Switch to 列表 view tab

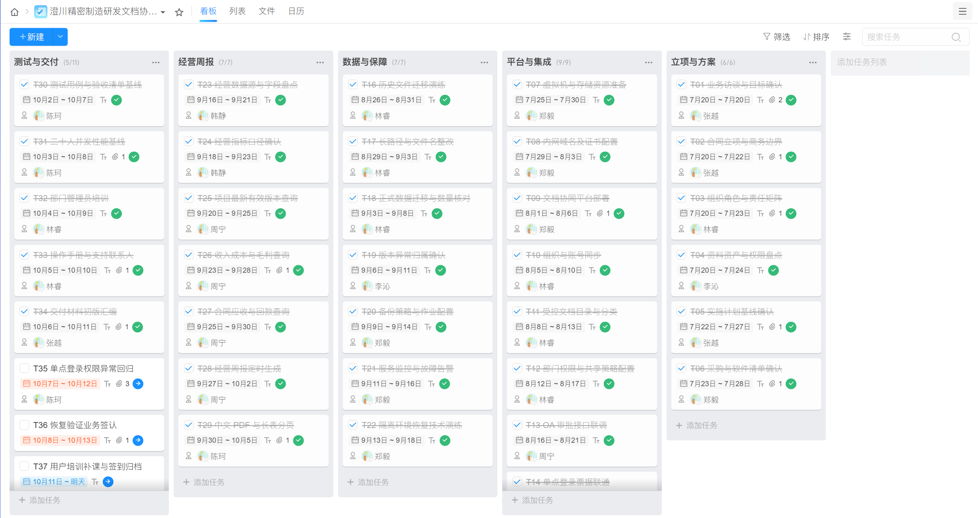point(237,11)
